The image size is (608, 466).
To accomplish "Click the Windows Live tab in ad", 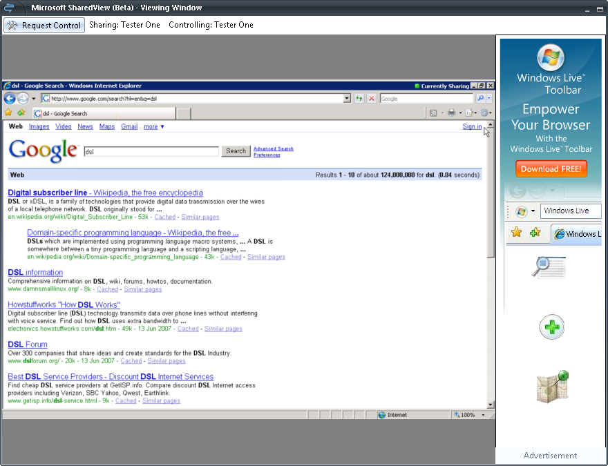I will (x=577, y=234).
